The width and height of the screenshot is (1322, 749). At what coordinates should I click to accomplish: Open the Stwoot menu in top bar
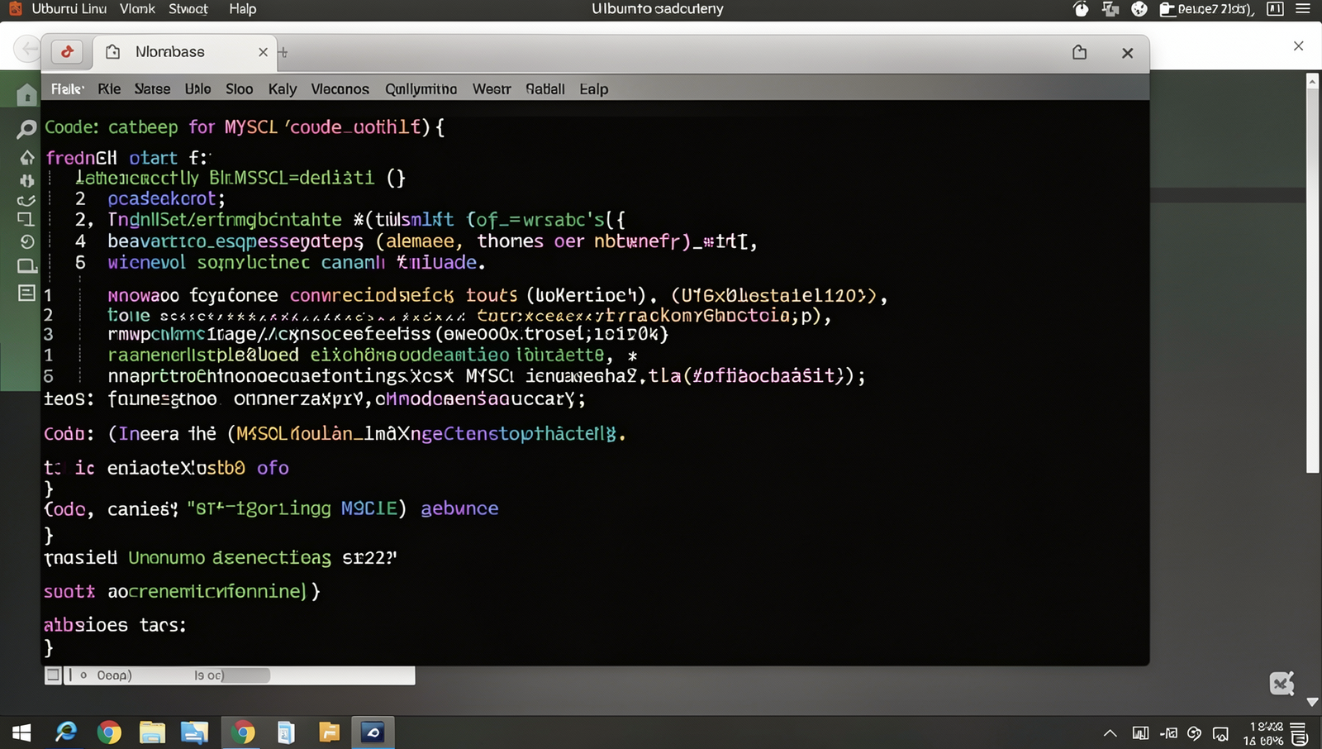(188, 9)
